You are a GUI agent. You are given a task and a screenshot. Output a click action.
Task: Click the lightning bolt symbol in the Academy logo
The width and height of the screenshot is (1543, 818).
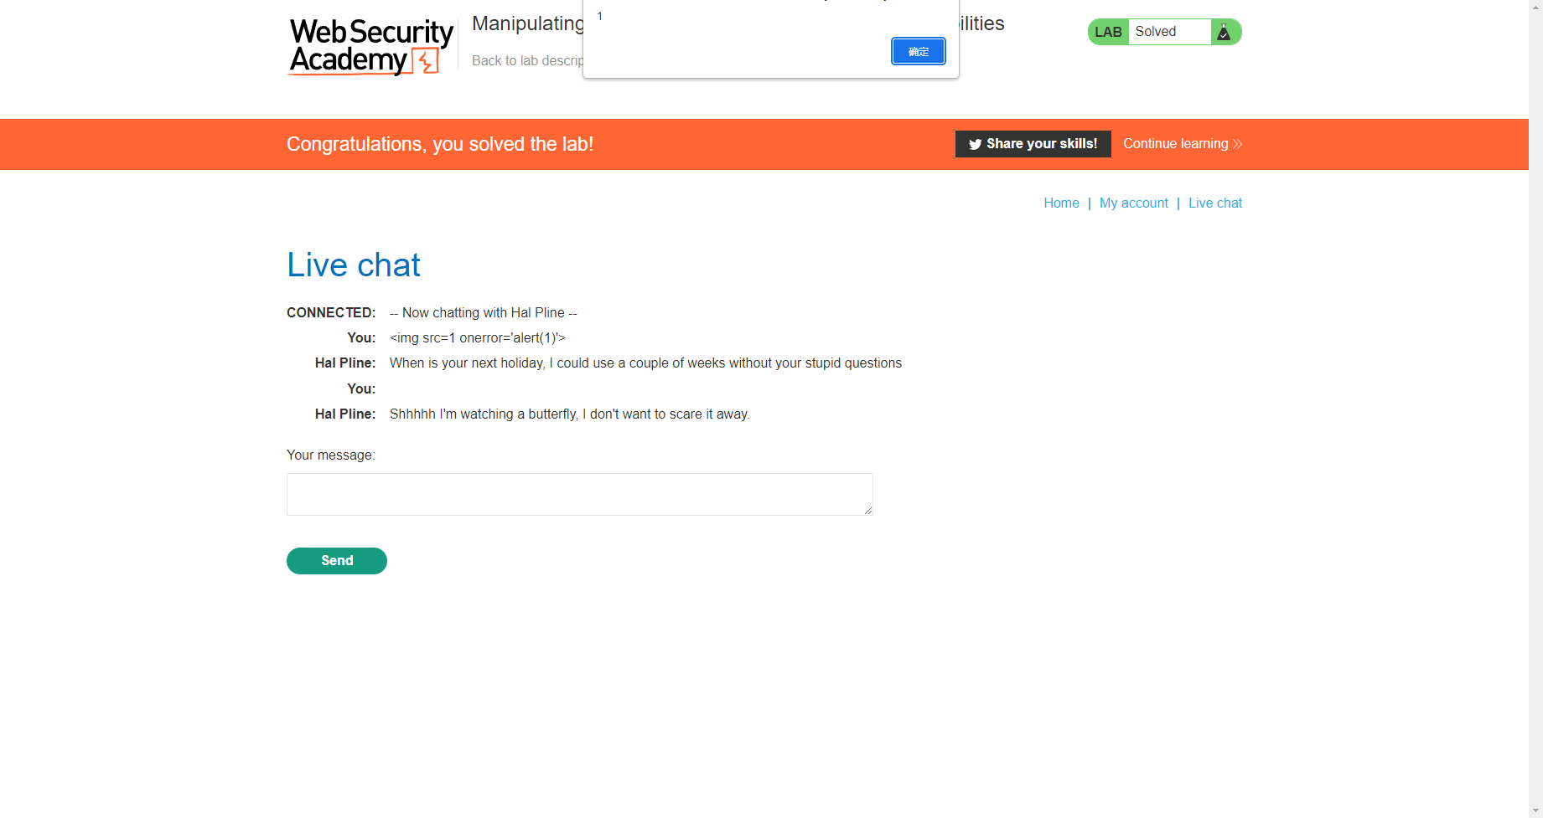pos(426,60)
